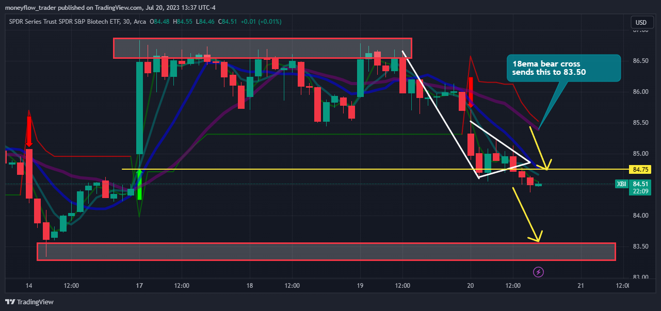661x311 pixels.
Task: Click the 86.00 price axis label
Action: (x=640, y=92)
